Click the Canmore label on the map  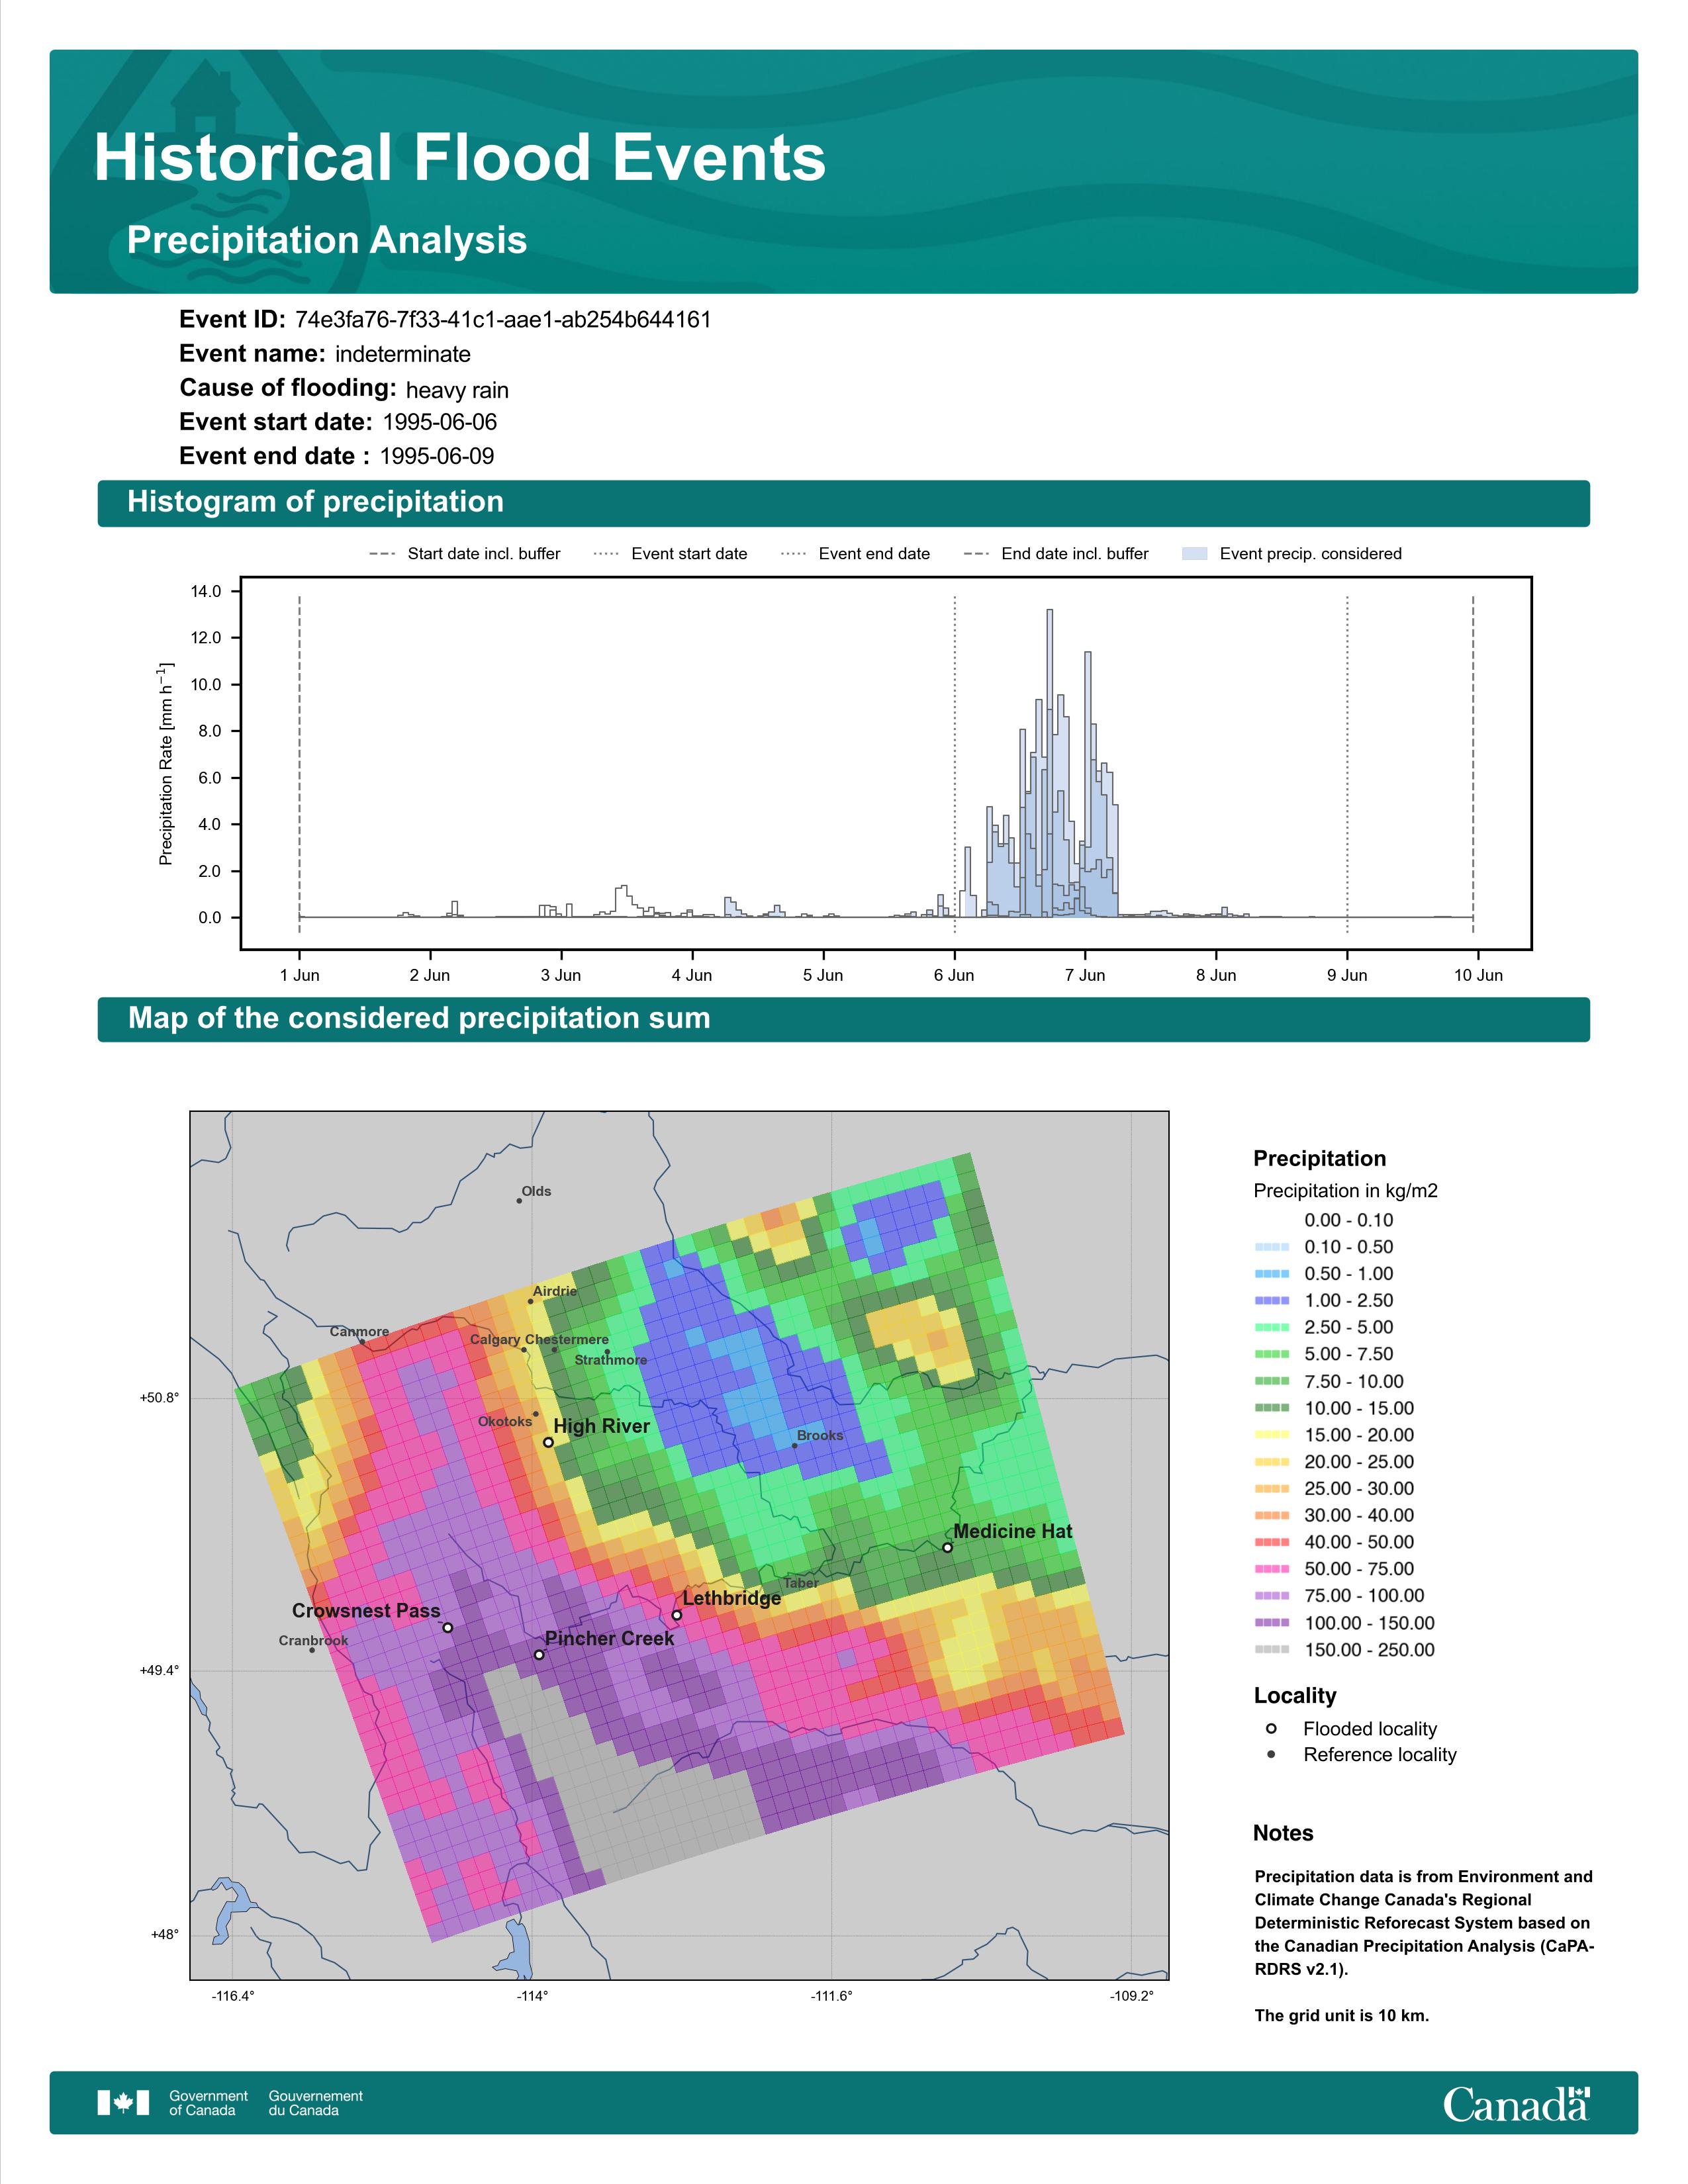pos(359,1331)
